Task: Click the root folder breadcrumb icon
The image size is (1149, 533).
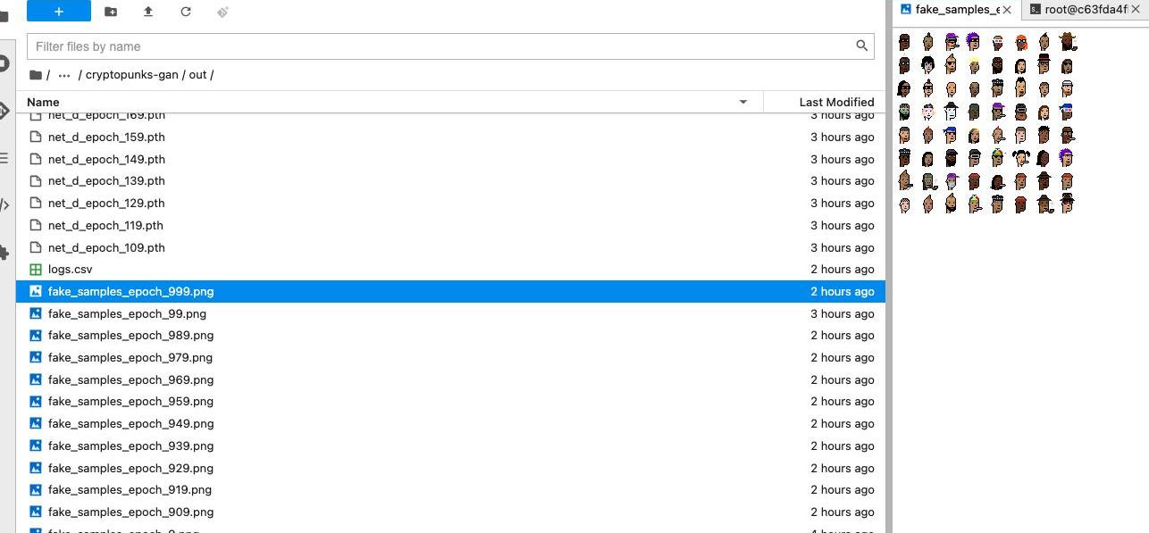Action: (36, 75)
